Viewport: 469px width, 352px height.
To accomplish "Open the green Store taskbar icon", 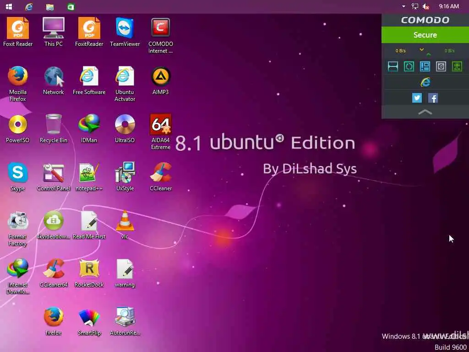I will pyautogui.click(x=71, y=6).
